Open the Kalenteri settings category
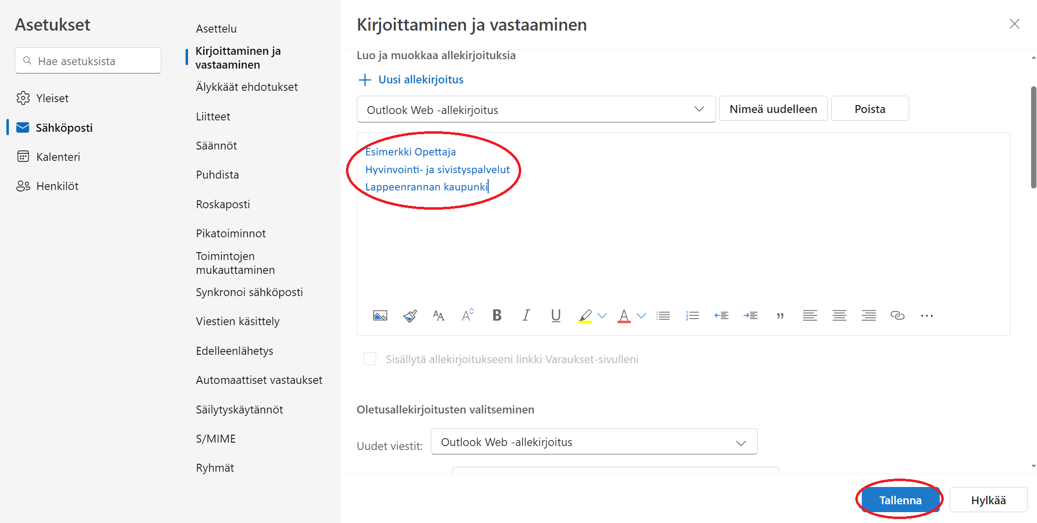 [58, 157]
